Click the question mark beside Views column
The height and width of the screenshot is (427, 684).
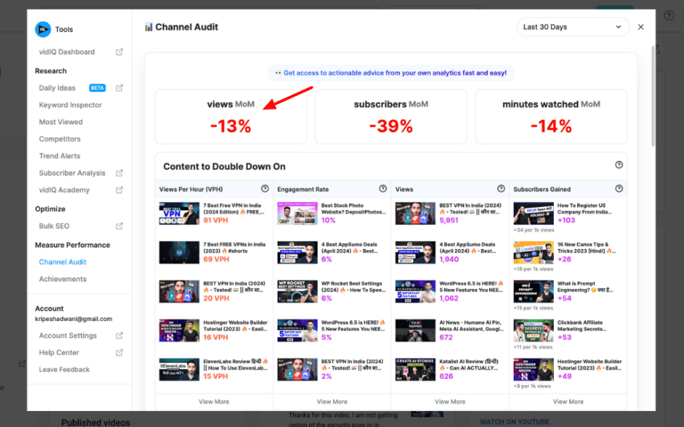click(501, 189)
